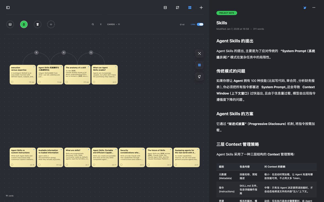Open card search magnifier
This screenshot has width=324, height=202.
pyautogui.click(x=93, y=24)
